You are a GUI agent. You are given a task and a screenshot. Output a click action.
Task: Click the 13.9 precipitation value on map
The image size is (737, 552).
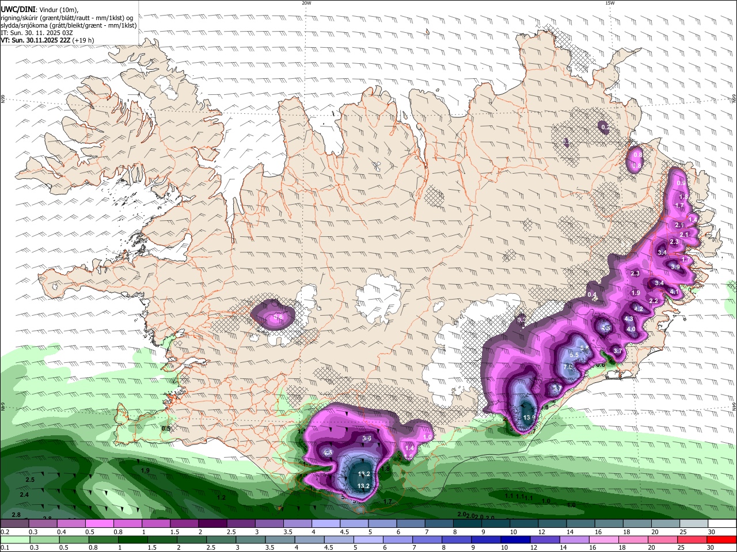[x=529, y=417]
